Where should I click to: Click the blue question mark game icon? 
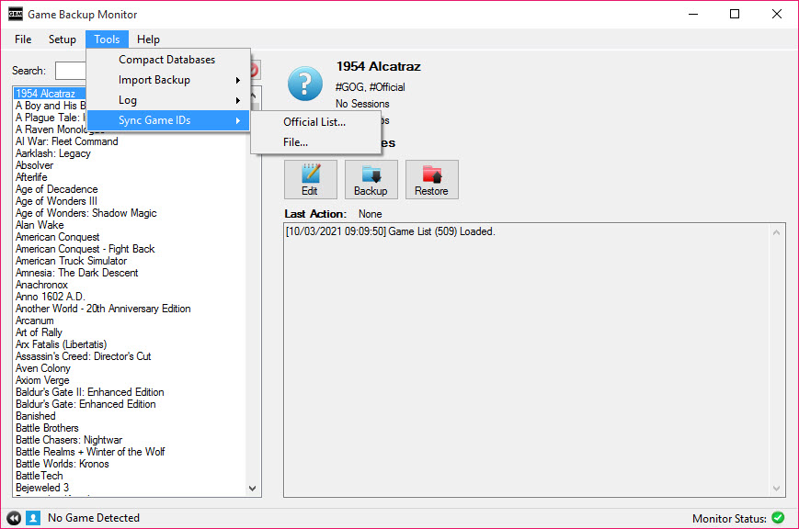[x=304, y=84]
